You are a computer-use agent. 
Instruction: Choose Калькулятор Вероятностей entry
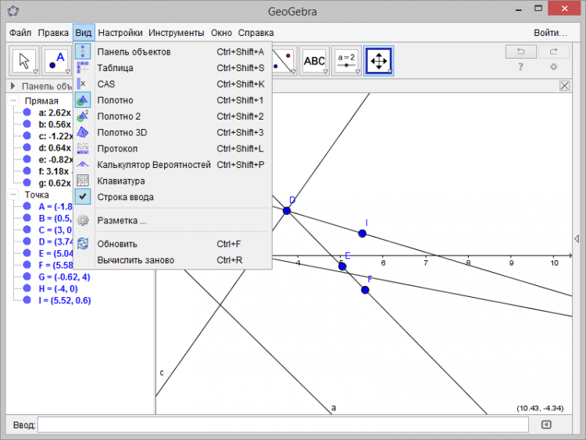point(173,164)
